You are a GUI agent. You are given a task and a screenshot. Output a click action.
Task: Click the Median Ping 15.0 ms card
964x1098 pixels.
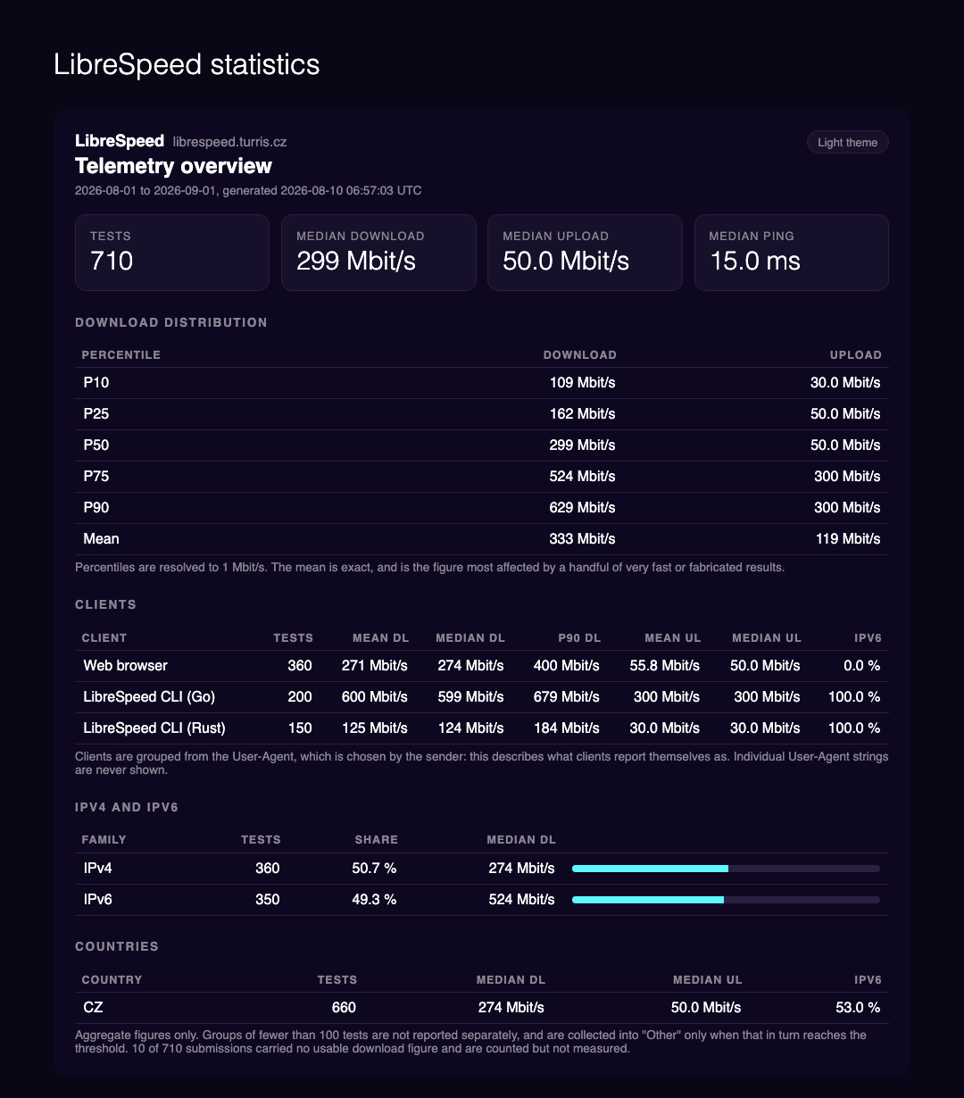(792, 253)
